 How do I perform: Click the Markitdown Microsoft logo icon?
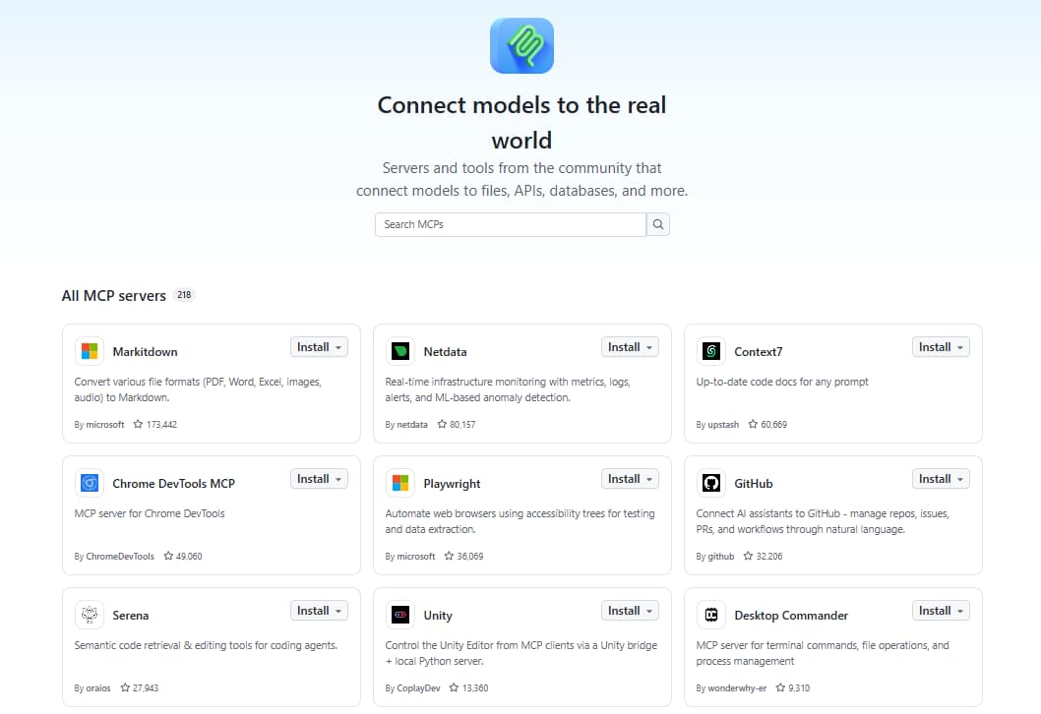[x=90, y=351]
